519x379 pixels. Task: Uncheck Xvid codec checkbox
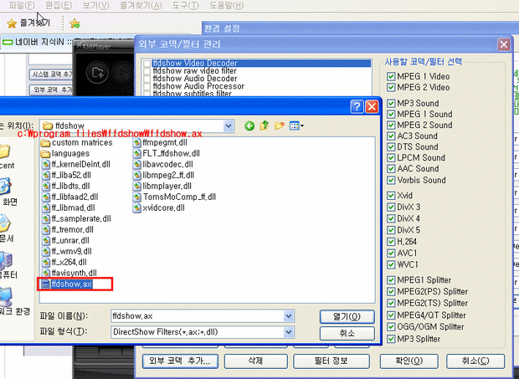[x=391, y=196]
